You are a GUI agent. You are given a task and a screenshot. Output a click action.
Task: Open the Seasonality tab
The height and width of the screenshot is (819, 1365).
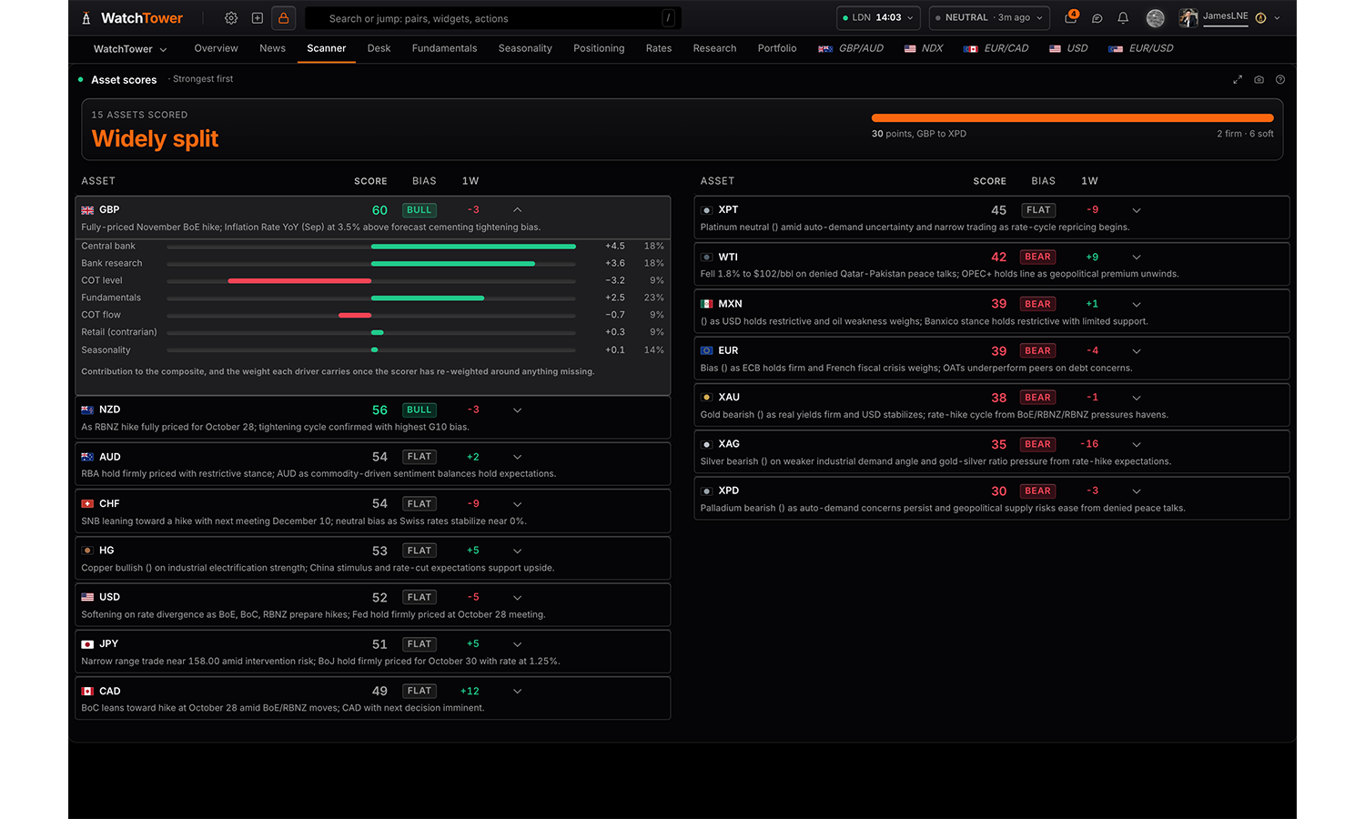pyautogui.click(x=525, y=49)
